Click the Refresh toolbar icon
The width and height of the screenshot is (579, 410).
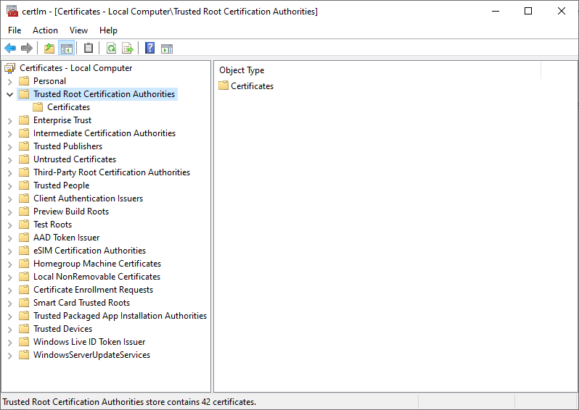tap(111, 49)
